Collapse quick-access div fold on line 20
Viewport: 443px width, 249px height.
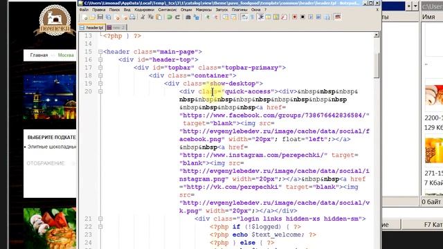pyautogui.click(x=100, y=91)
